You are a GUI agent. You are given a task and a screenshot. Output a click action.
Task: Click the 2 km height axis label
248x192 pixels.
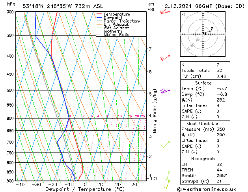(150, 156)
